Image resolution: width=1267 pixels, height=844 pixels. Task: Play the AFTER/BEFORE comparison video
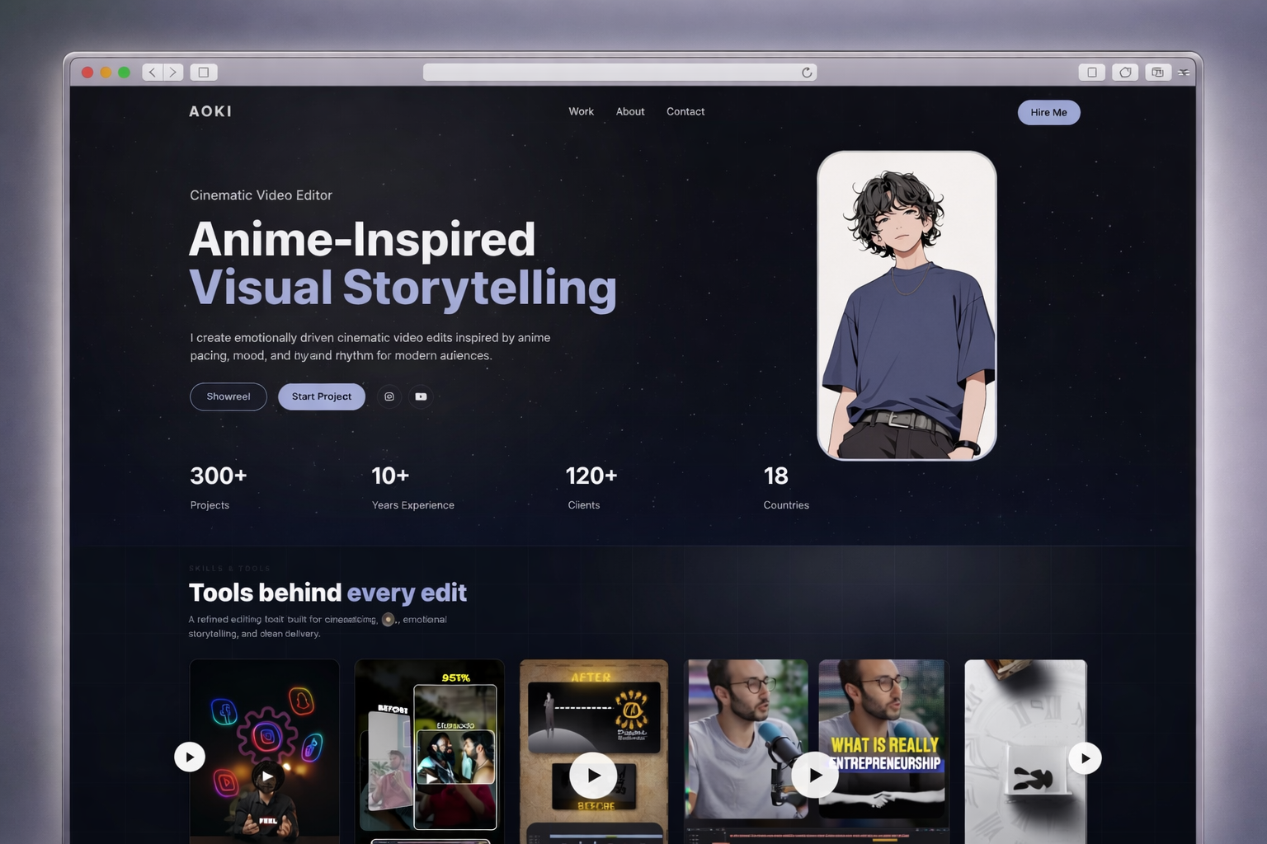coord(593,776)
